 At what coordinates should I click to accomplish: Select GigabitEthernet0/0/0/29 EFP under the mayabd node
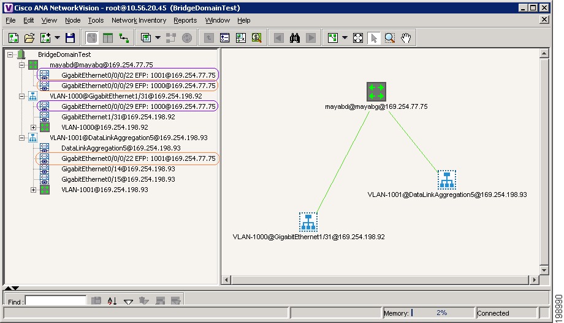pos(139,86)
